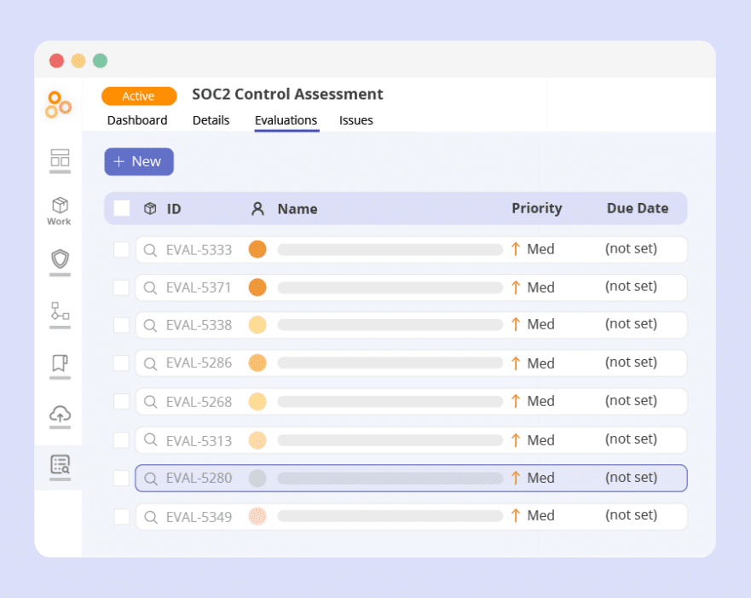751x598 pixels.
Task: Select the shield sidebar icon
Action: [x=60, y=259]
